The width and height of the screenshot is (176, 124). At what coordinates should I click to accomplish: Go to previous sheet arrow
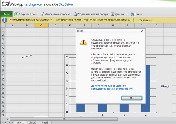click(x=6, y=123)
